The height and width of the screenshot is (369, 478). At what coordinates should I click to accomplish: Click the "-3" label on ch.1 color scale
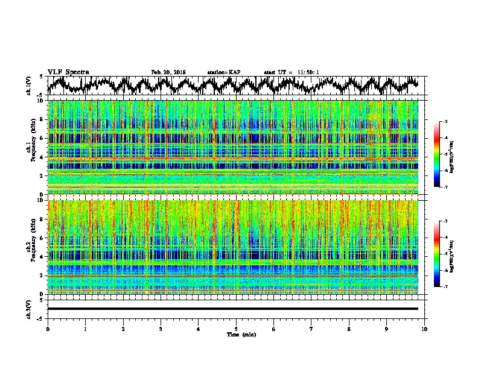(x=445, y=121)
